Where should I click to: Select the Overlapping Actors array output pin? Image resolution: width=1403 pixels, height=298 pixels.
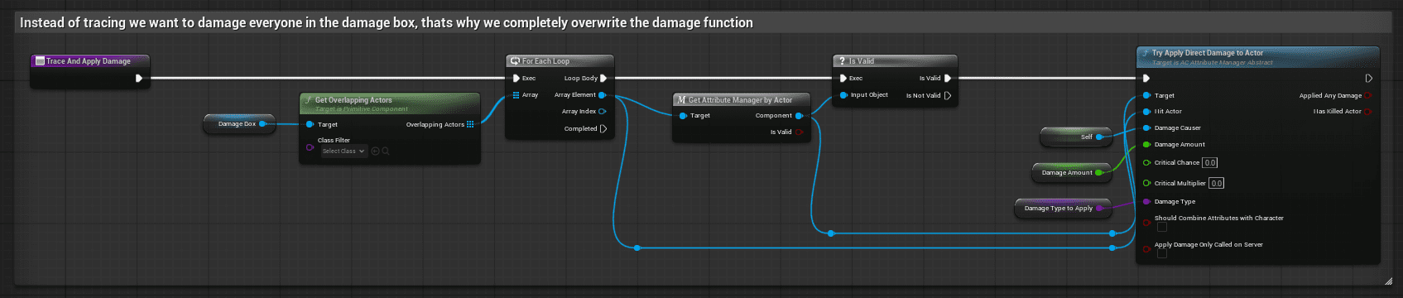tap(470, 124)
